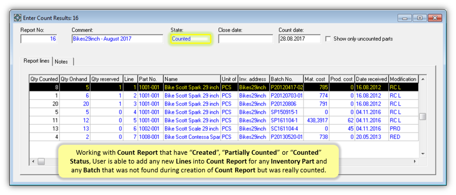Image resolution: width=456 pixels, height=195 pixels.
Task: Click the State field showing Counted
Action: point(191,39)
